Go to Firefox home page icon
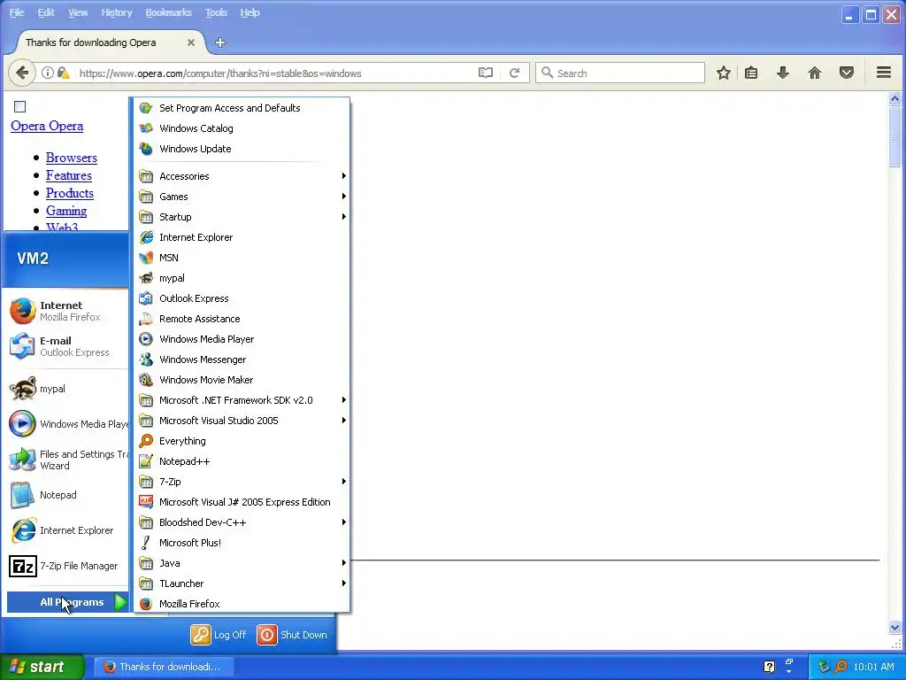The image size is (906, 680). 815,73
